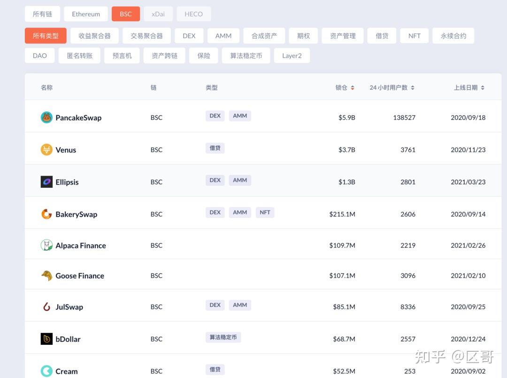This screenshot has height=378, width=507.
Task: Click the Goose Finance logo icon
Action: 46,275
